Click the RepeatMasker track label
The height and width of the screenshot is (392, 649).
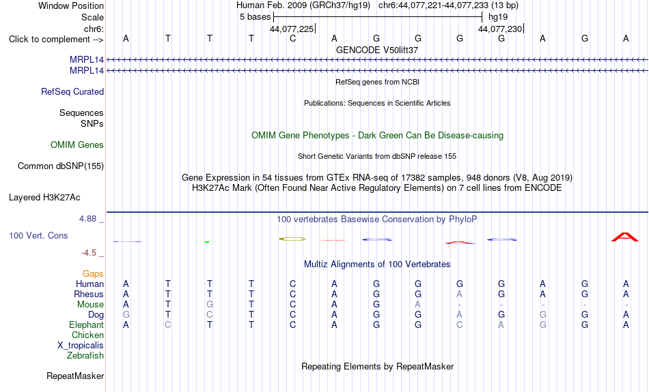(75, 376)
